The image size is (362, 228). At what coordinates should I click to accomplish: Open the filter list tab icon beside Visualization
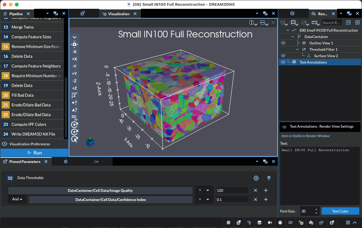pyautogui.click(x=83, y=14)
